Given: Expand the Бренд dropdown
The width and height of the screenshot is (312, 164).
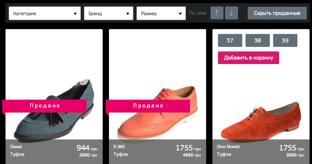Looking at the screenshot, I should click(x=109, y=14).
